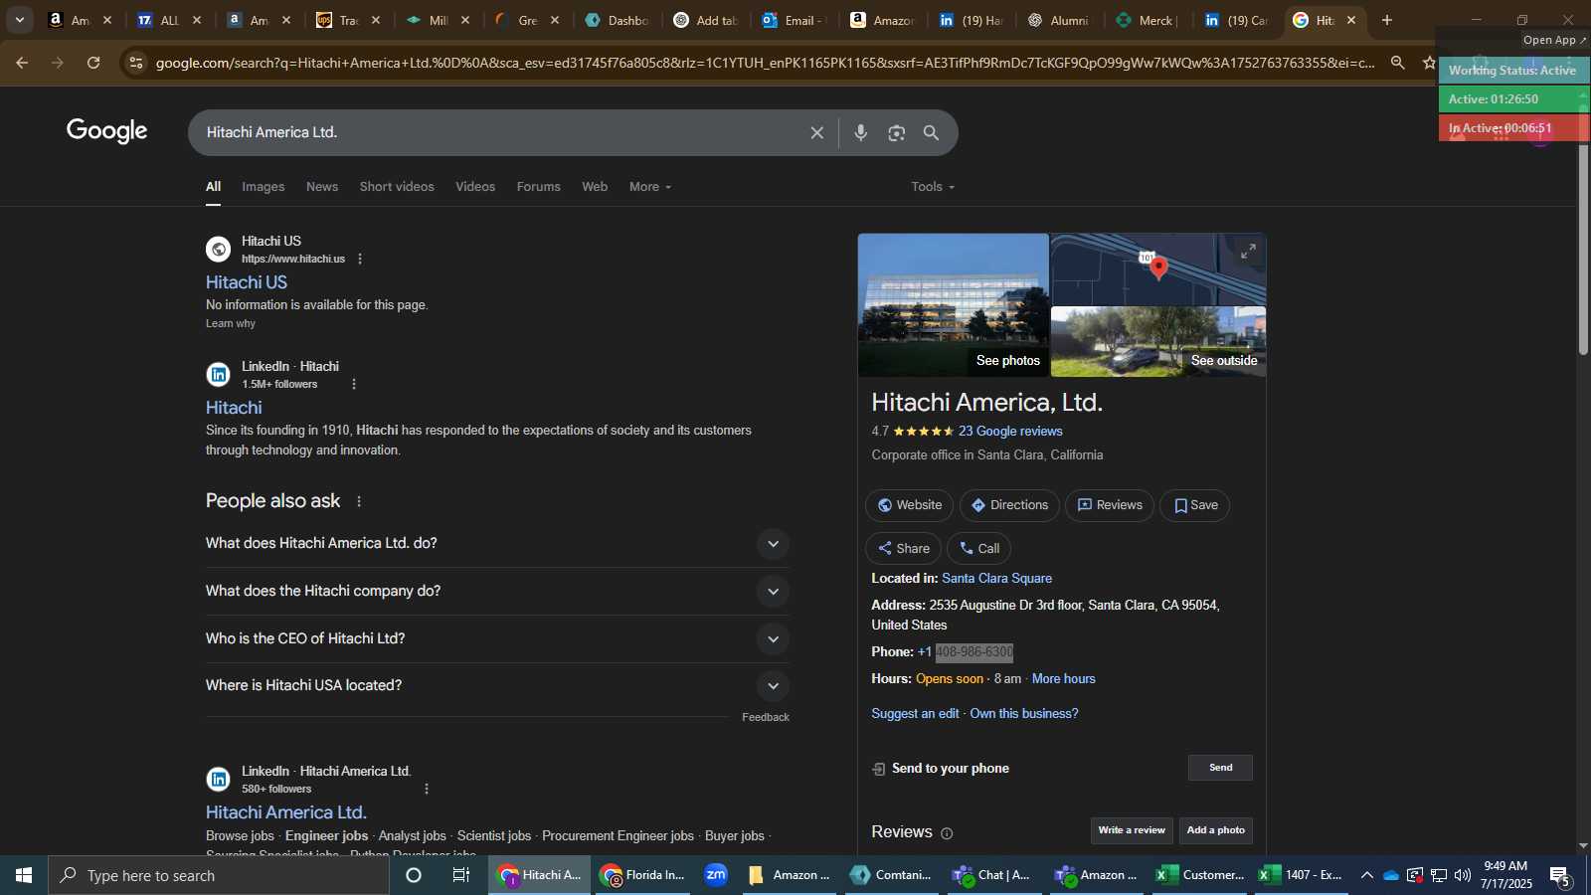Click the Website button in knowledge panel

909,505
